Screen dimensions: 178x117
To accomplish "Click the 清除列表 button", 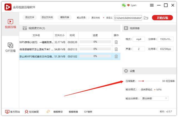I will point(65,17).
